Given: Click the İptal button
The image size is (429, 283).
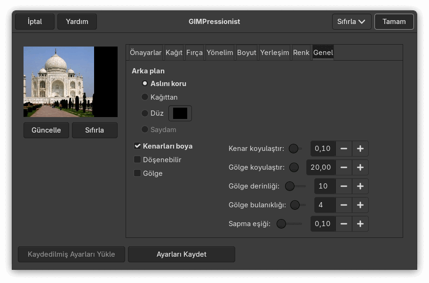Looking at the screenshot, I should click(x=35, y=22).
